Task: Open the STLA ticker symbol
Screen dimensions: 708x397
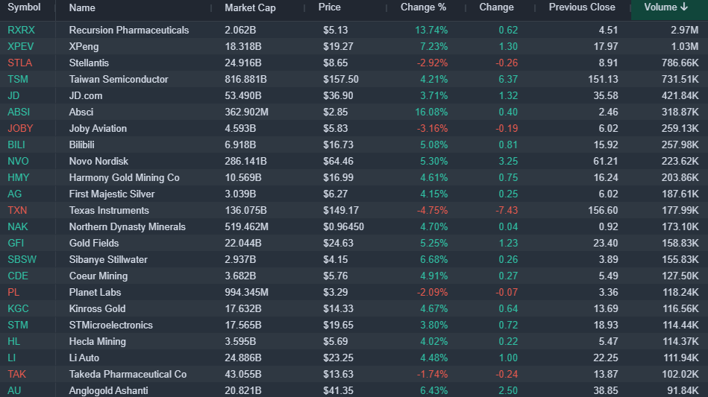Action: pos(20,63)
